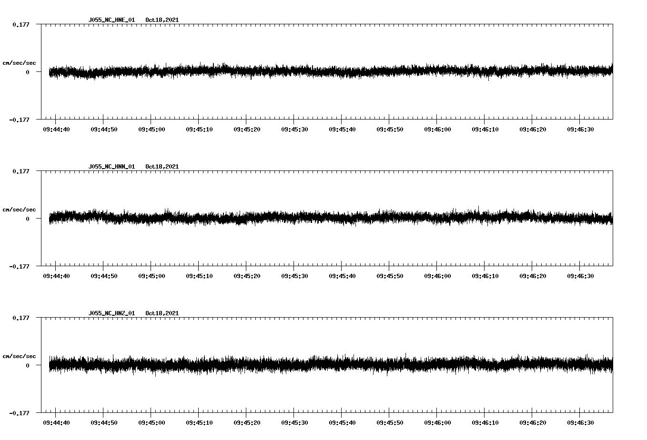Click the Oct18,2021 date on the HNZ plot
647x440 pixels.
coord(162,313)
